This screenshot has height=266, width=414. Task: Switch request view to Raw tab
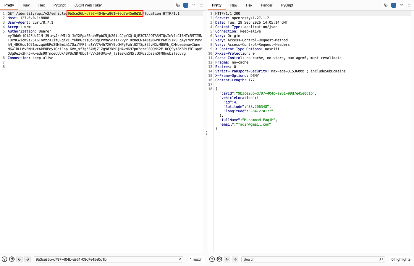pyautogui.click(x=26, y=5)
